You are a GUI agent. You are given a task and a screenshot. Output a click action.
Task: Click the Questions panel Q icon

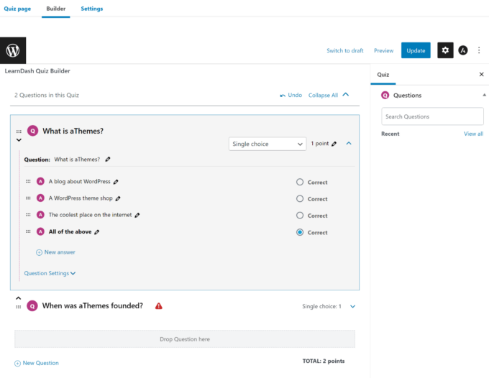pos(385,95)
